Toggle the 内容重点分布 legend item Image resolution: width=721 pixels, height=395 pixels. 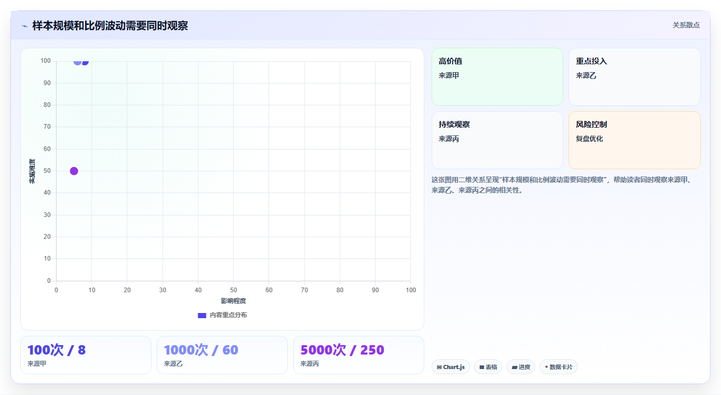[x=223, y=315]
